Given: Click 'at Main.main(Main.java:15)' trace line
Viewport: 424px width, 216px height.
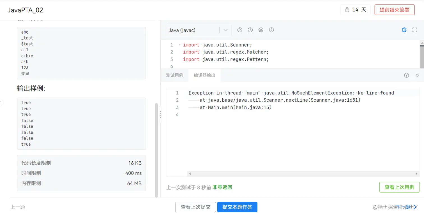Looking at the screenshot, I should coord(236,108).
